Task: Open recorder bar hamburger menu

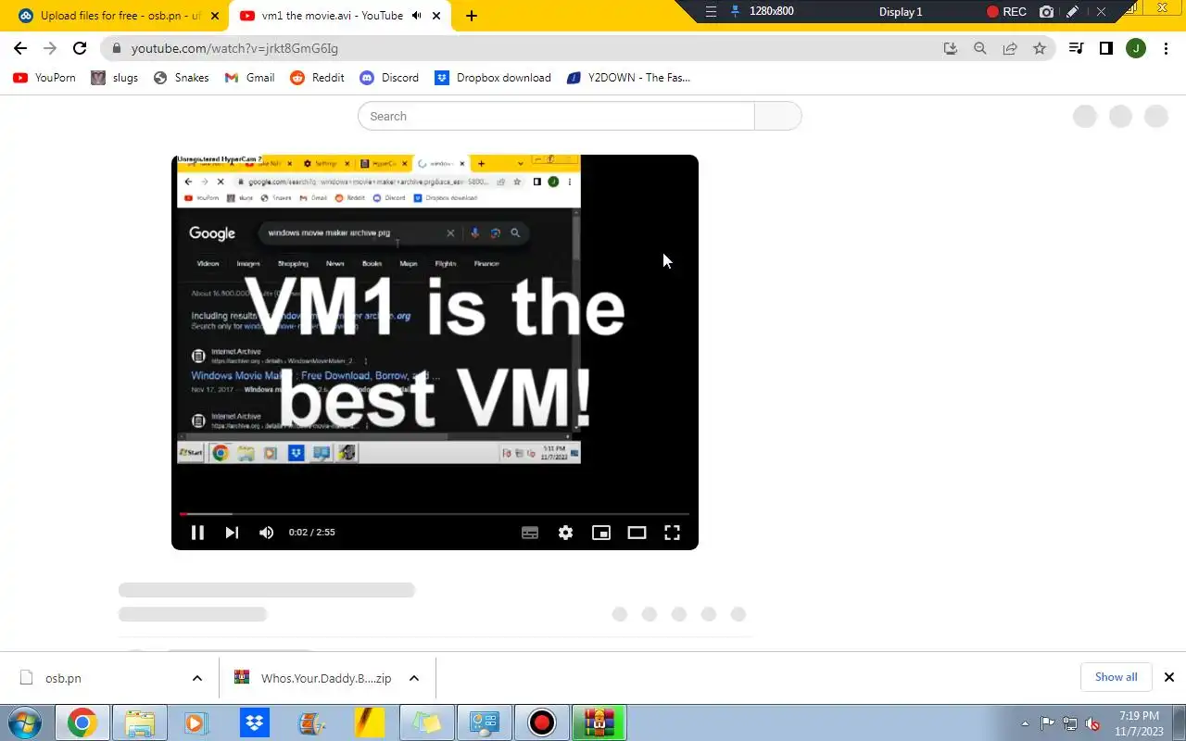Action: pos(711,12)
